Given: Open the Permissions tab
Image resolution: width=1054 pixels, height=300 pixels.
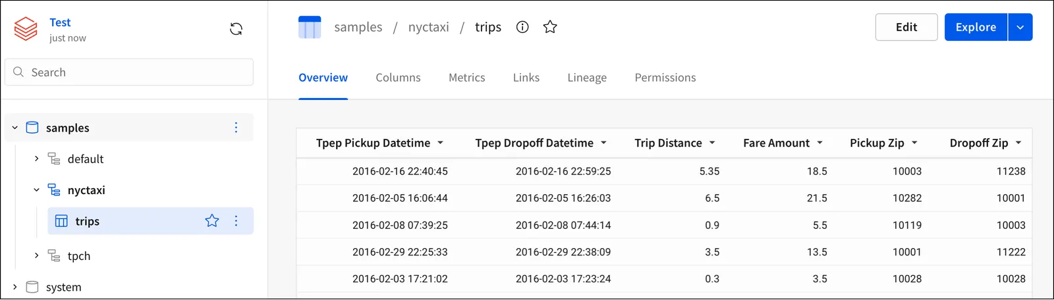Looking at the screenshot, I should tap(665, 78).
